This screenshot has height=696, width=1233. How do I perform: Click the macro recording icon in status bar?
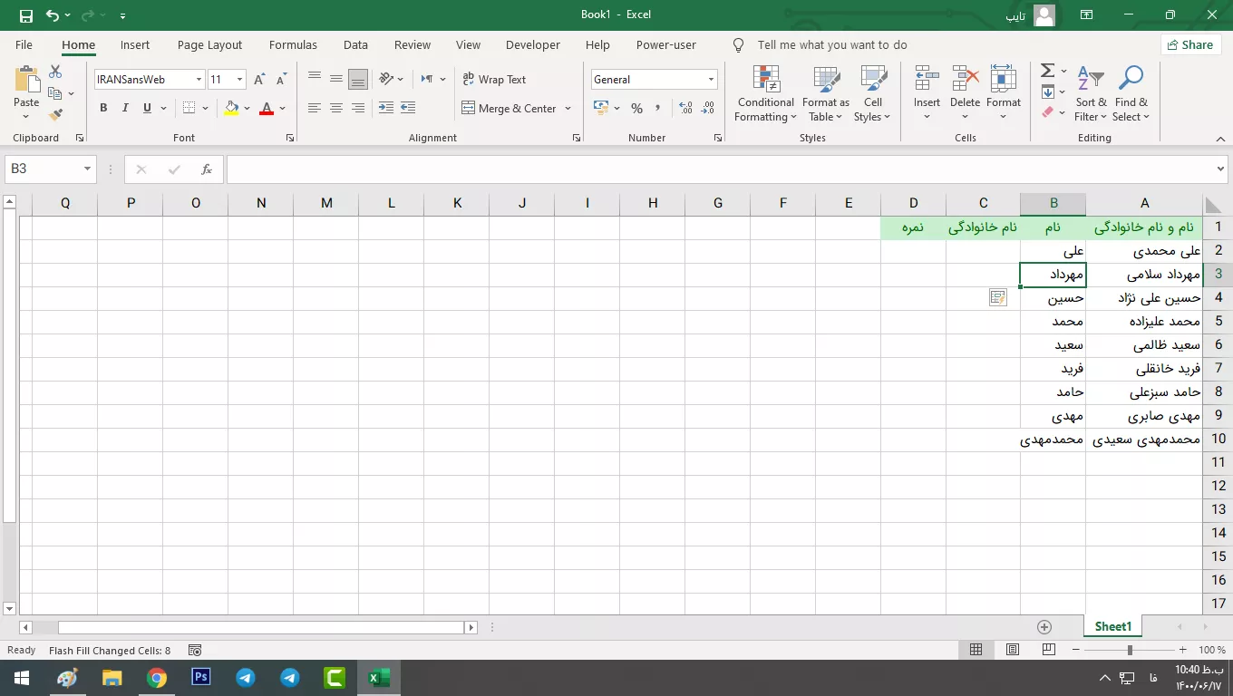(194, 650)
